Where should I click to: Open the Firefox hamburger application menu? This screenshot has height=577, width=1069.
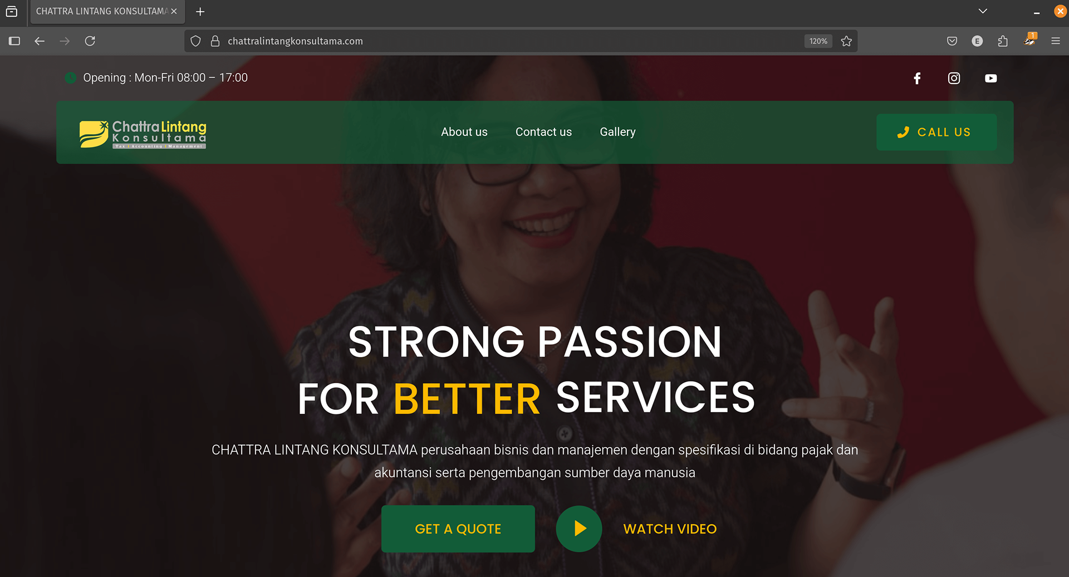1055,41
